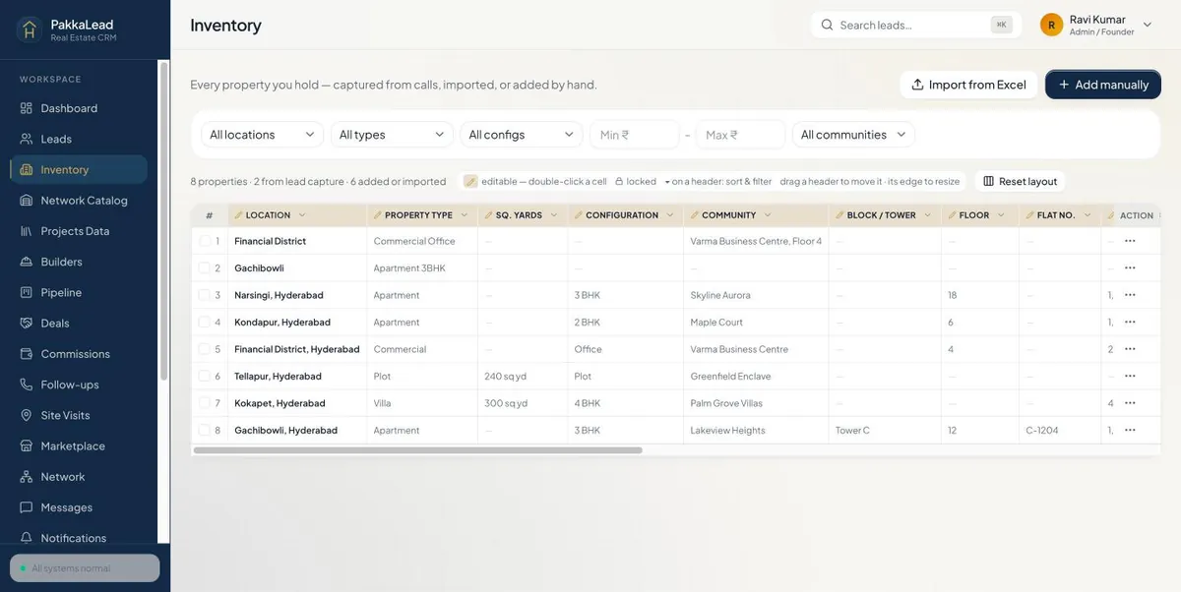
Task: Click the Marketplace shop icon in sidebar
Action: coord(27,445)
